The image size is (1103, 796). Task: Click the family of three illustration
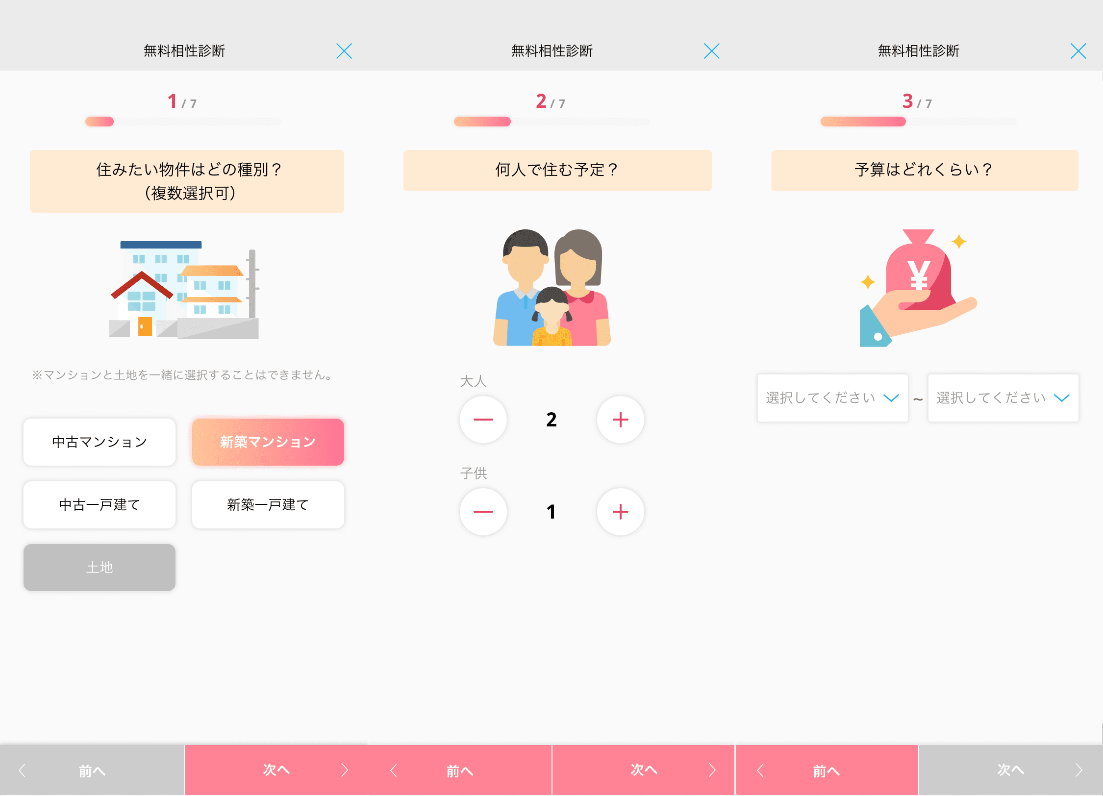(x=552, y=288)
